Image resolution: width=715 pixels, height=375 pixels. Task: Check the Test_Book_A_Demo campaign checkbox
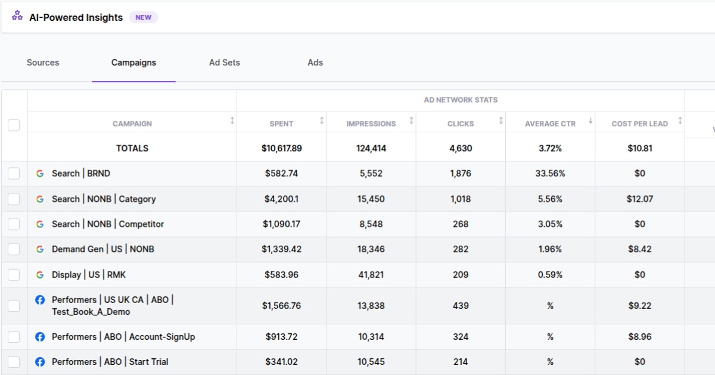[14, 306]
